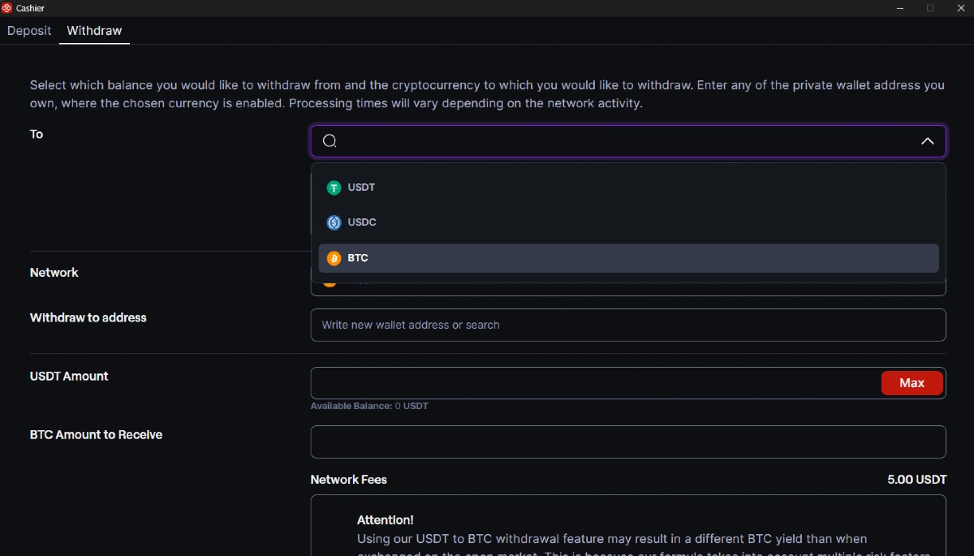Maximize the Cashier window
Image resolution: width=974 pixels, height=556 pixels.
click(930, 8)
